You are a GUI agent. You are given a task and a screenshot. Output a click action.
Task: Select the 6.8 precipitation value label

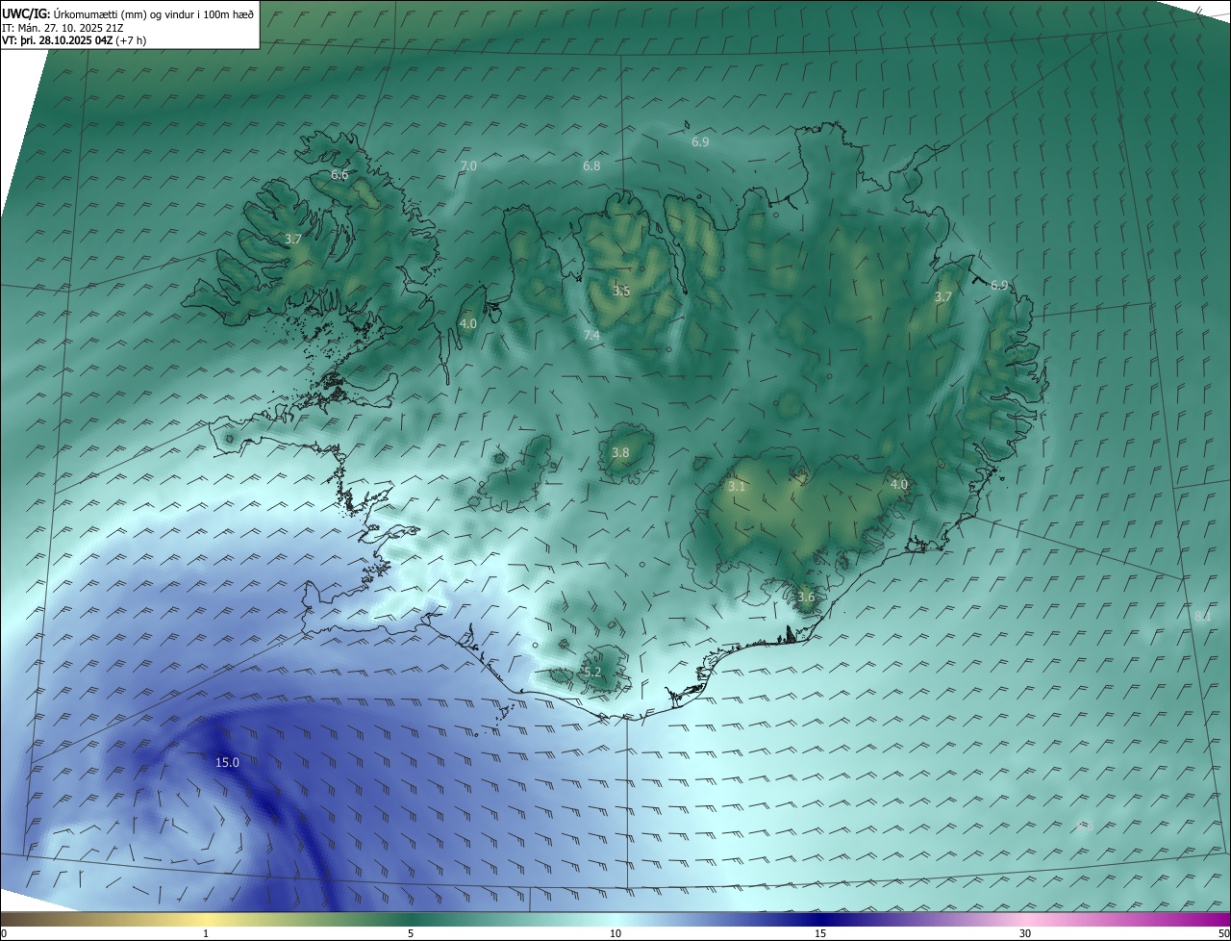tap(591, 165)
